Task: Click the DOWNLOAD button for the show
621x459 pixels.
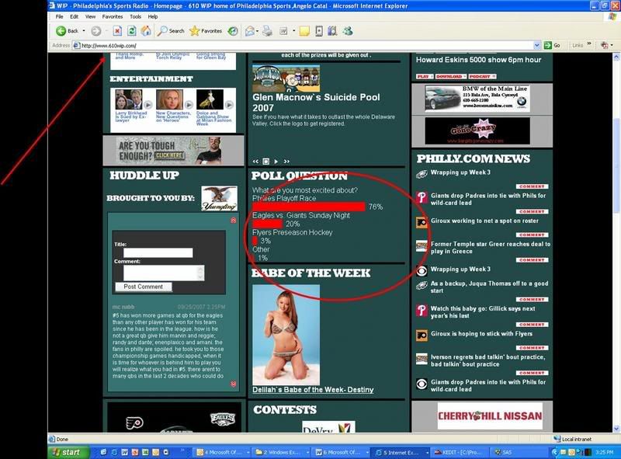Action: [451, 76]
